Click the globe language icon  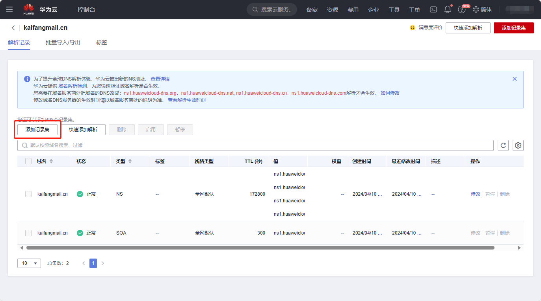point(476,9)
